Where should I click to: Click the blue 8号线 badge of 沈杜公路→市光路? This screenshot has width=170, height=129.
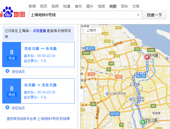[12, 55]
